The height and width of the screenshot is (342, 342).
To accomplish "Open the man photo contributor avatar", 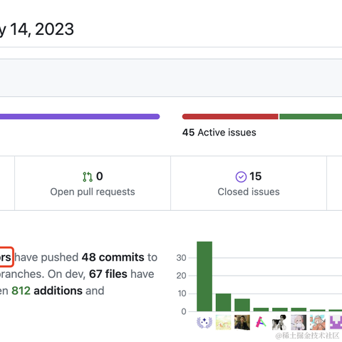I will tap(242, 322).
